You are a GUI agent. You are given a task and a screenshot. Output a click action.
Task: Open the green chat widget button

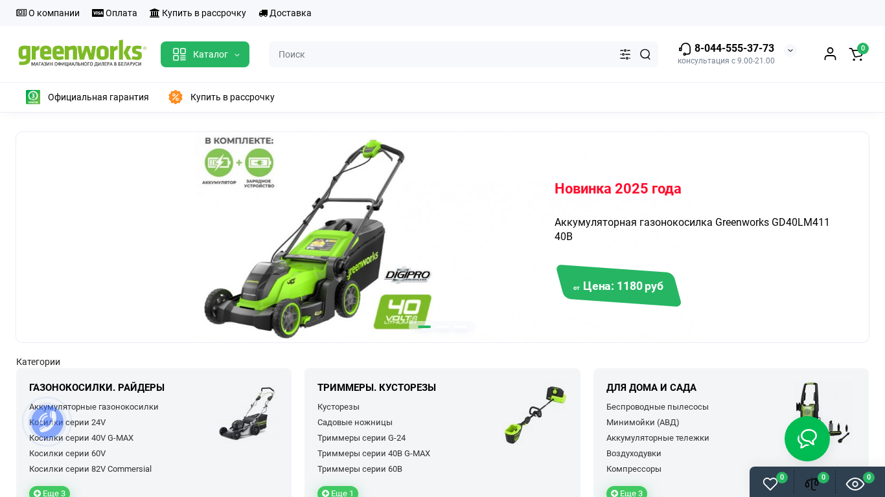pos(807,439)
